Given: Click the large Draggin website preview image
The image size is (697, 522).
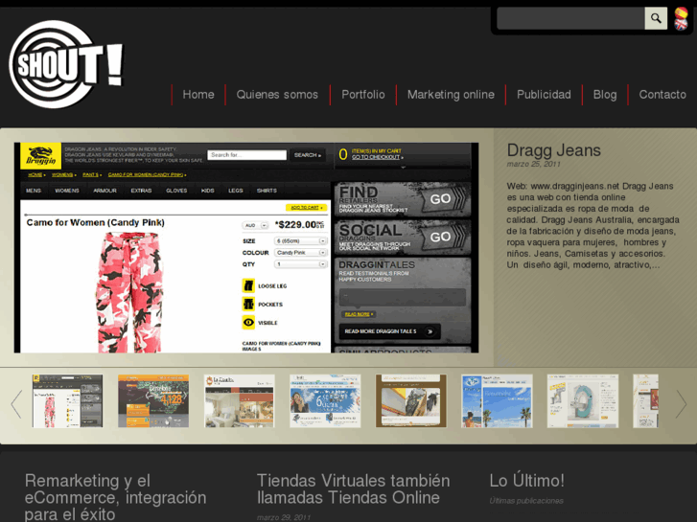Looking at the screenshot, I should (x=246, y=247).
